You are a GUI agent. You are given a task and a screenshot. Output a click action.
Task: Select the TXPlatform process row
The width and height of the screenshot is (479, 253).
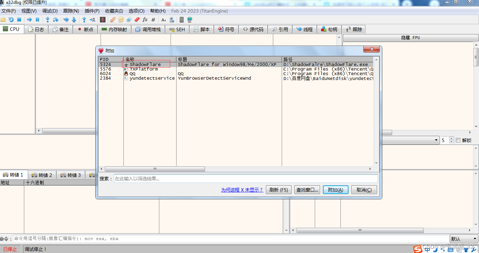coord(236,69)
